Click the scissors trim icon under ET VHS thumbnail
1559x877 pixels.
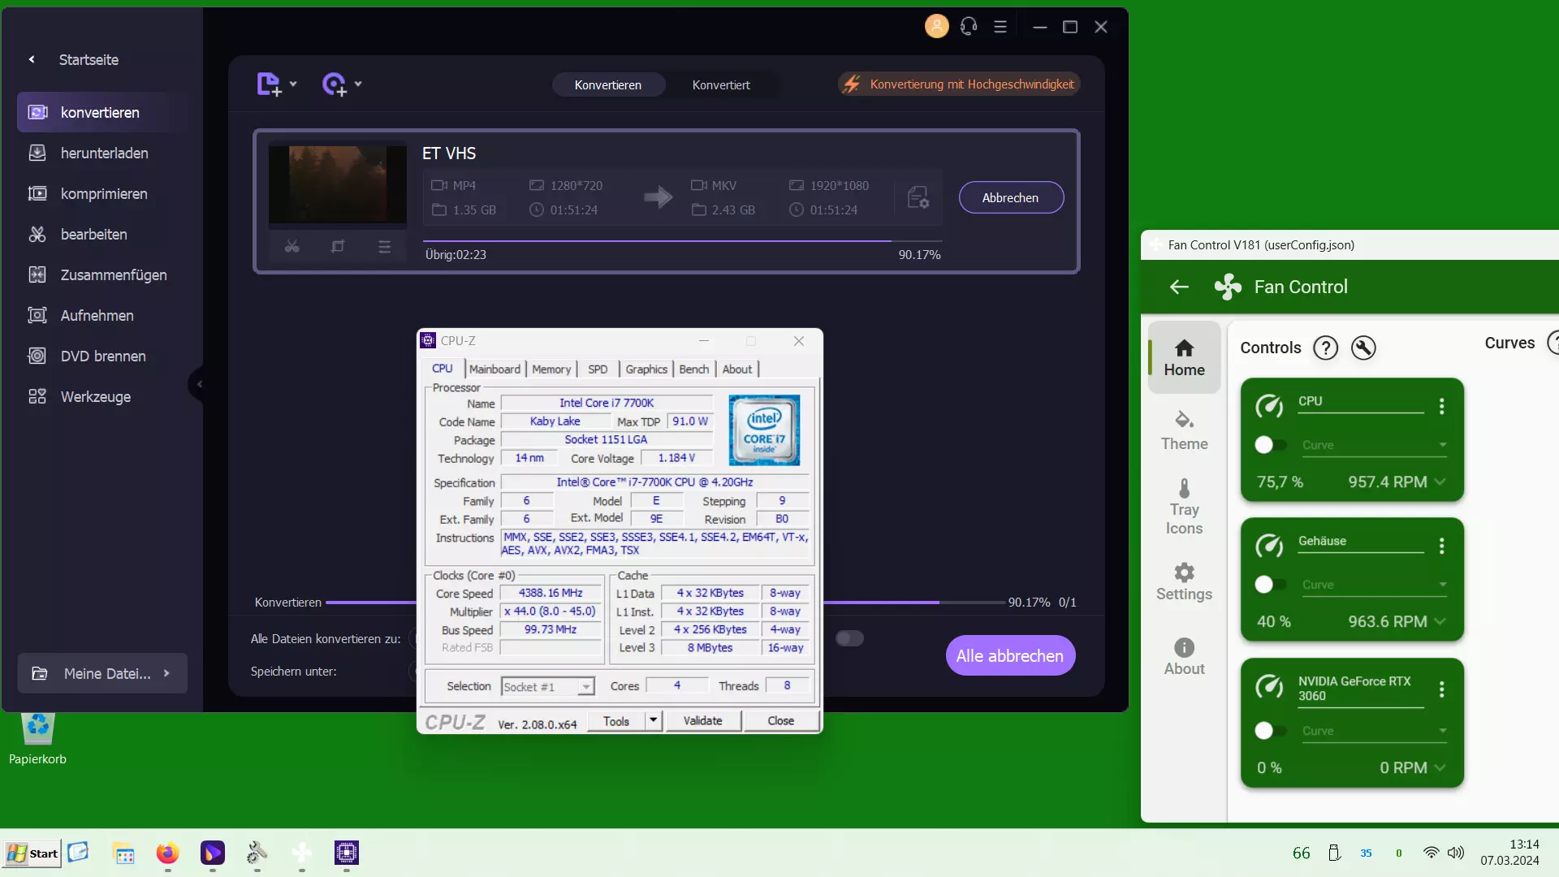[x=292, y=246]
